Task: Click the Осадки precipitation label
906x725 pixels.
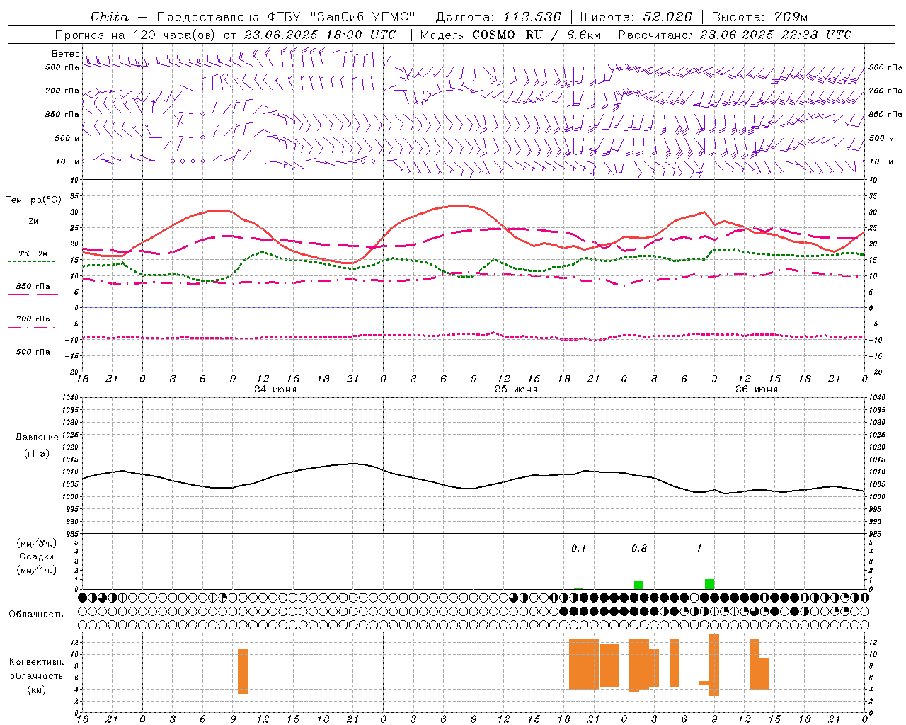Action: click(37, 556)
